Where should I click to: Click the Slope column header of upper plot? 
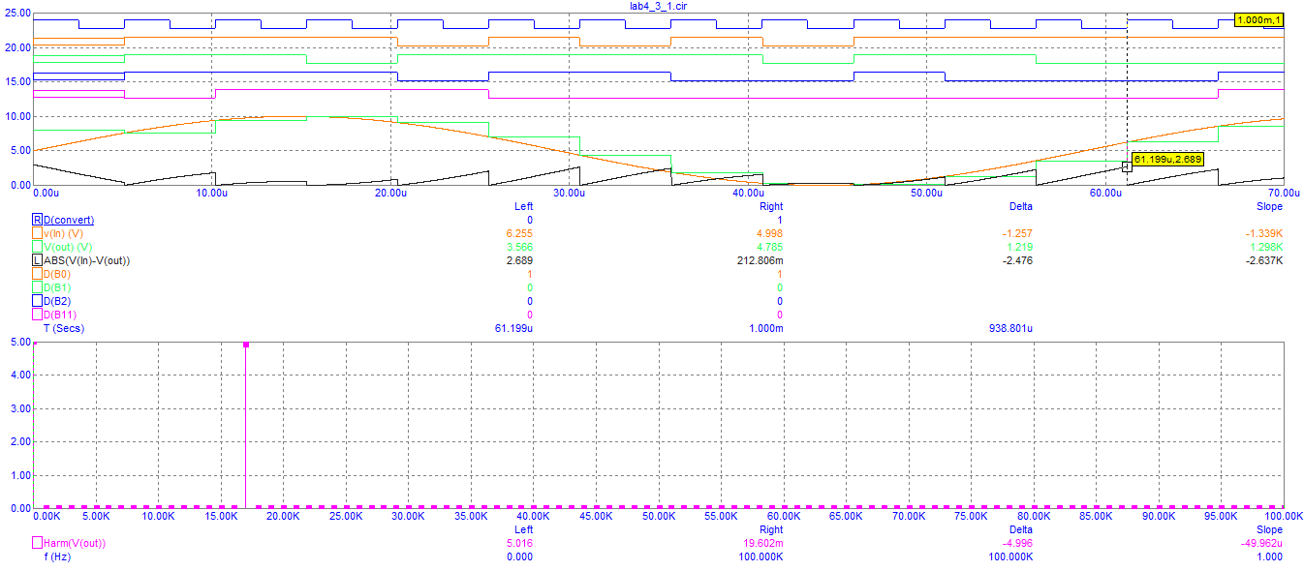[1269, 206]
